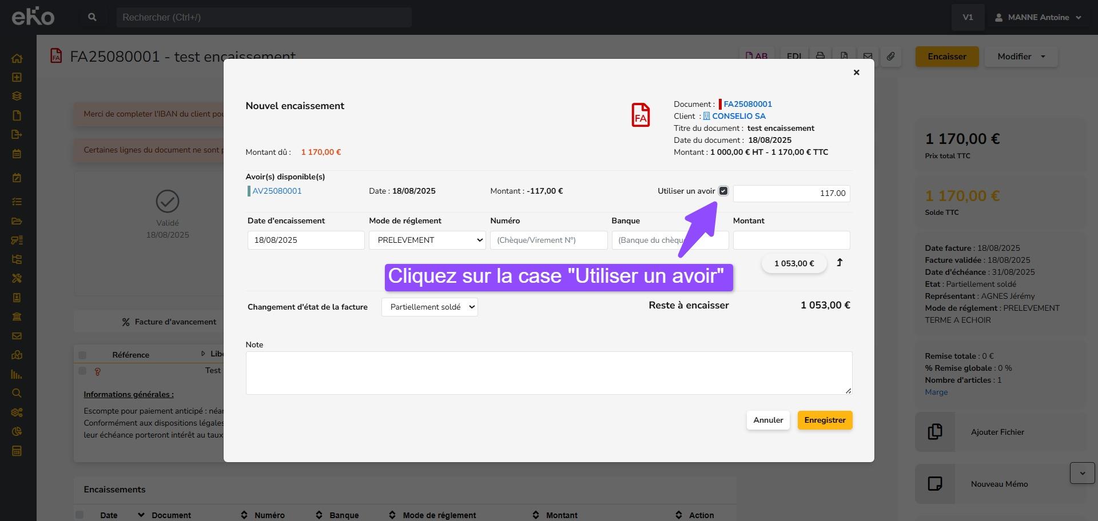Click the Note text area
1098x521 pixels.
point(548,372)
